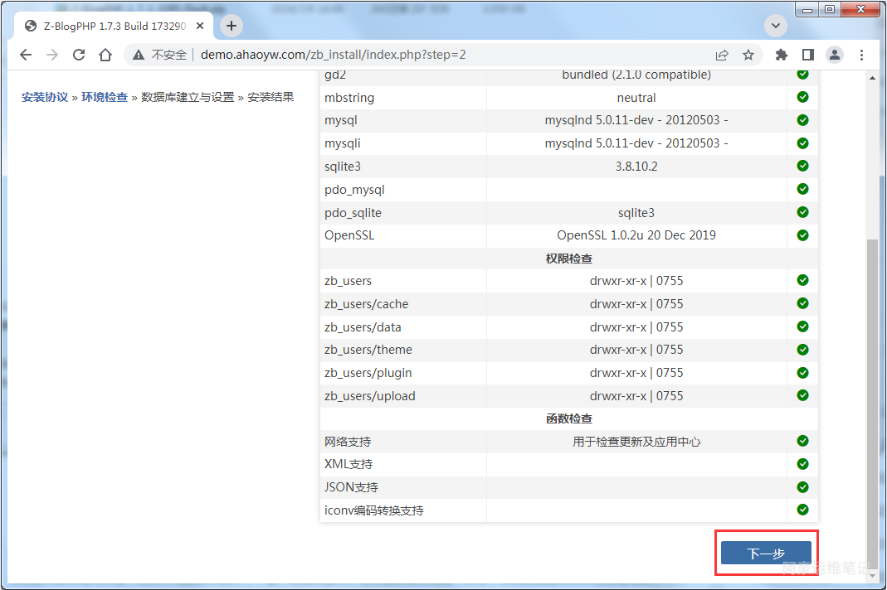Click the green check icon for pdo_sqlite
Image resolution: width=887 pixels, height=590 pixels.
(x=802, y=212)
